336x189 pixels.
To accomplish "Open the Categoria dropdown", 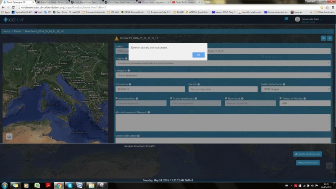I will tap(223, 75).
